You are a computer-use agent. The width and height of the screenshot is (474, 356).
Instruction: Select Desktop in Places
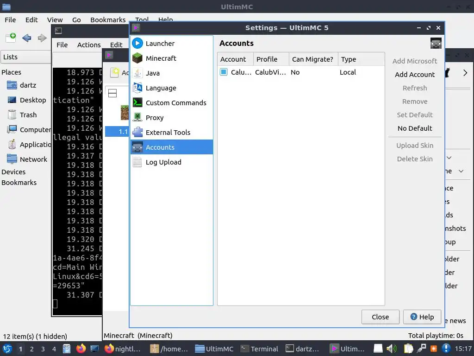(26, 100)
